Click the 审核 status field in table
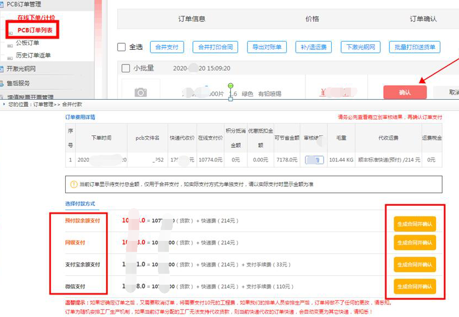 pyautogui.click(x=314, y=160)
